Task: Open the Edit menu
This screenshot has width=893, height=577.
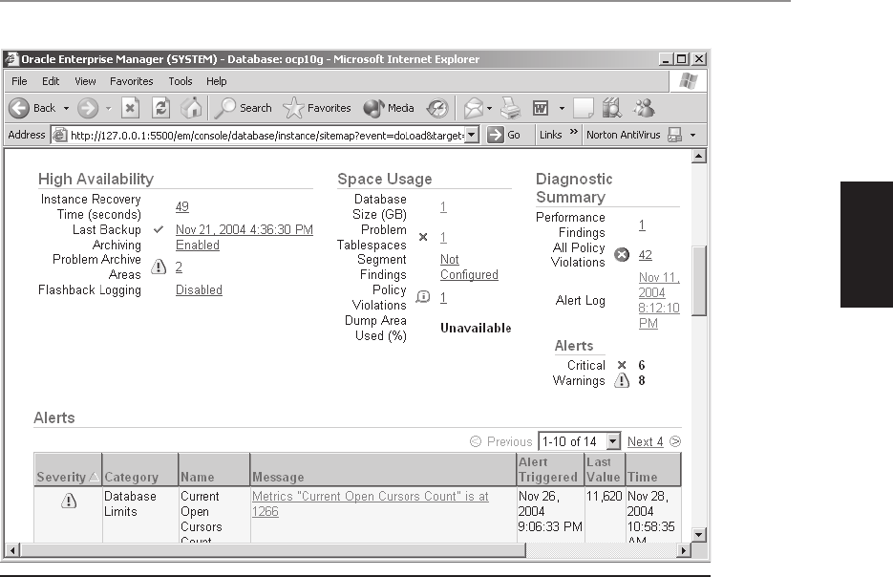Action: pyautogui.click(x=51, y=81)
